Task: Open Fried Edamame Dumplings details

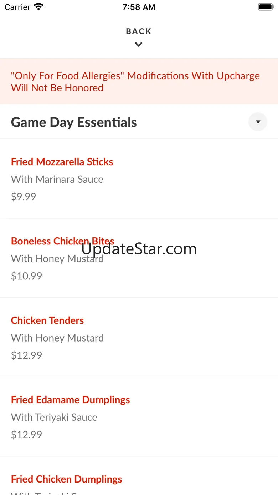Action: (x=71, y=400)
